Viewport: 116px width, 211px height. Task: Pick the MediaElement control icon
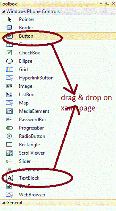tap(10, 111)
